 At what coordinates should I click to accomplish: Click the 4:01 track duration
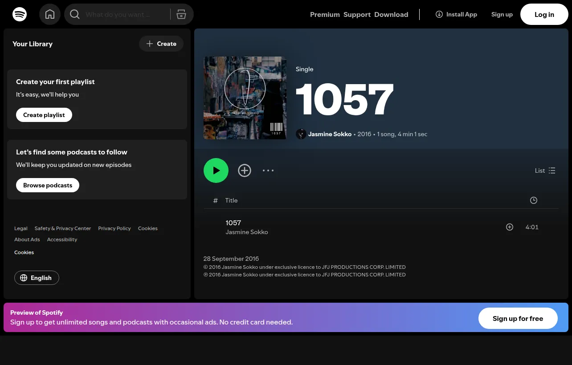click(532, 227)
